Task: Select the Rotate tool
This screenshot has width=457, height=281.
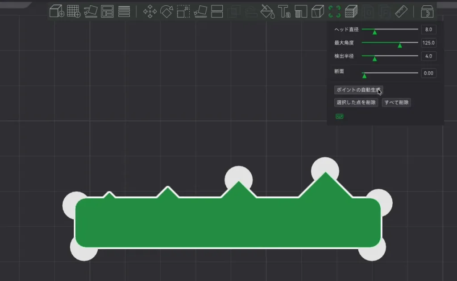Action: (x=167, y=12)
